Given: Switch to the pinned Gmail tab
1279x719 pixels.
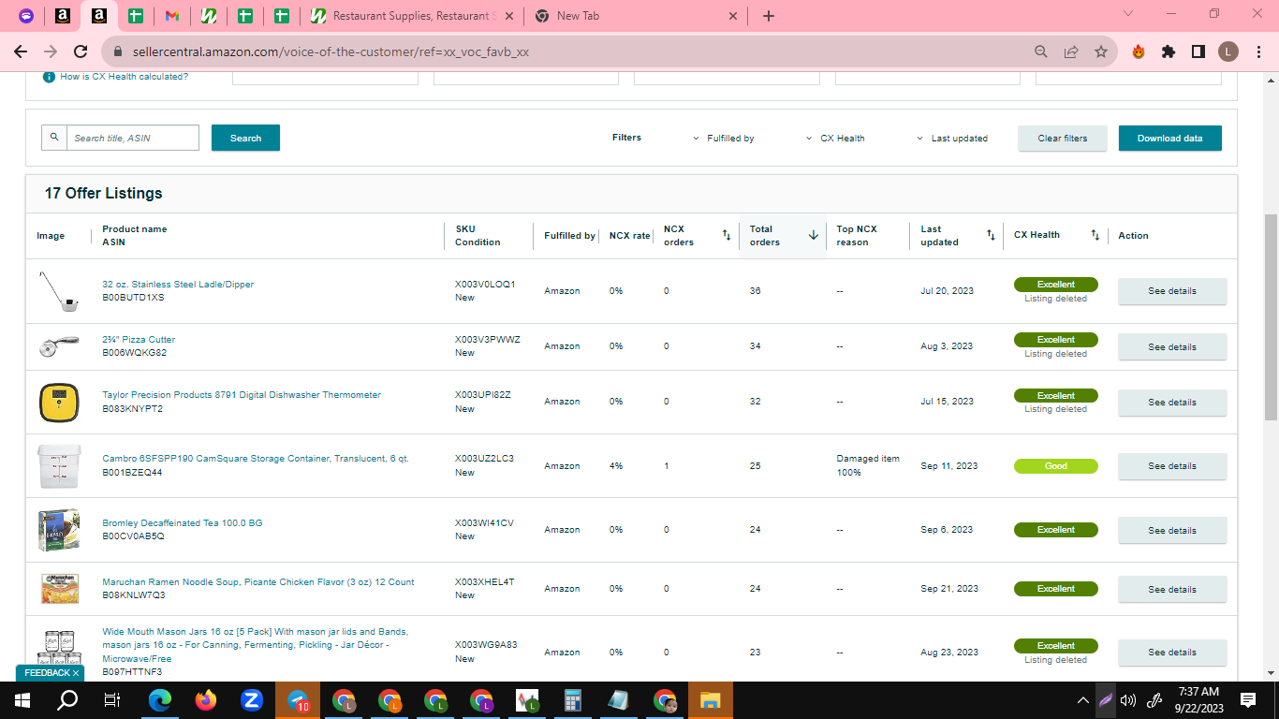Looking at the screenshot, I should 171,16.
